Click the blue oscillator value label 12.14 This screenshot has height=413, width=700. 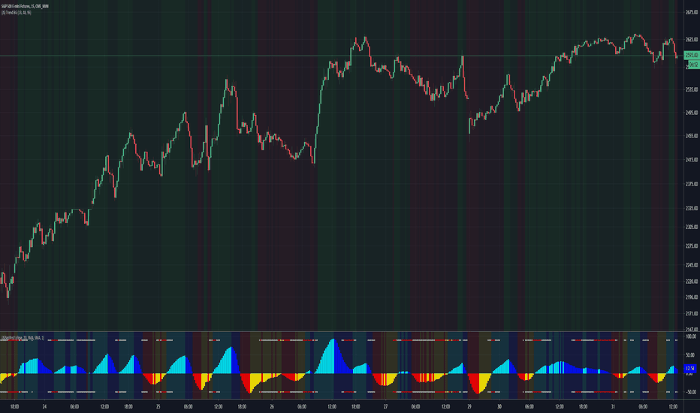[x=690, y=369]
